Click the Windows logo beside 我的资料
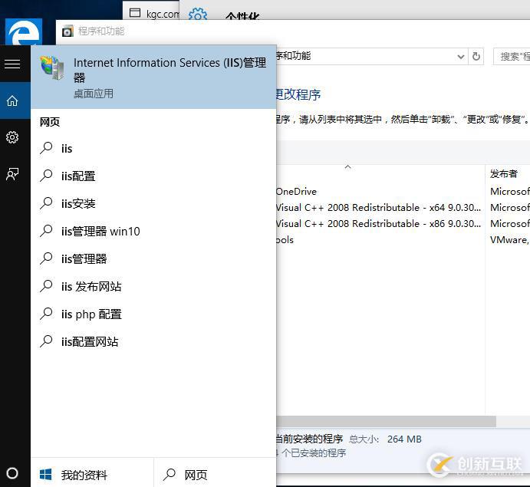 coord(45,474)
